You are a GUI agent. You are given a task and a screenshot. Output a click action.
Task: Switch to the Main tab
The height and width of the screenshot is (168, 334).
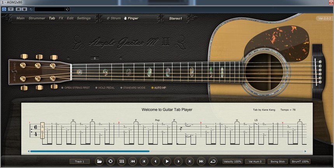pos(21,18)
